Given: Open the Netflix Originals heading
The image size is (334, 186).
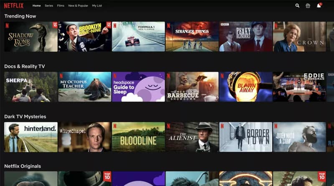Looking at the screenshot, I should click(23, 166).
